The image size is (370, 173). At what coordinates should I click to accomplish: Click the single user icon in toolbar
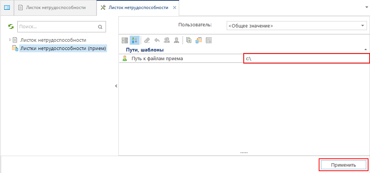coord(176,40)
